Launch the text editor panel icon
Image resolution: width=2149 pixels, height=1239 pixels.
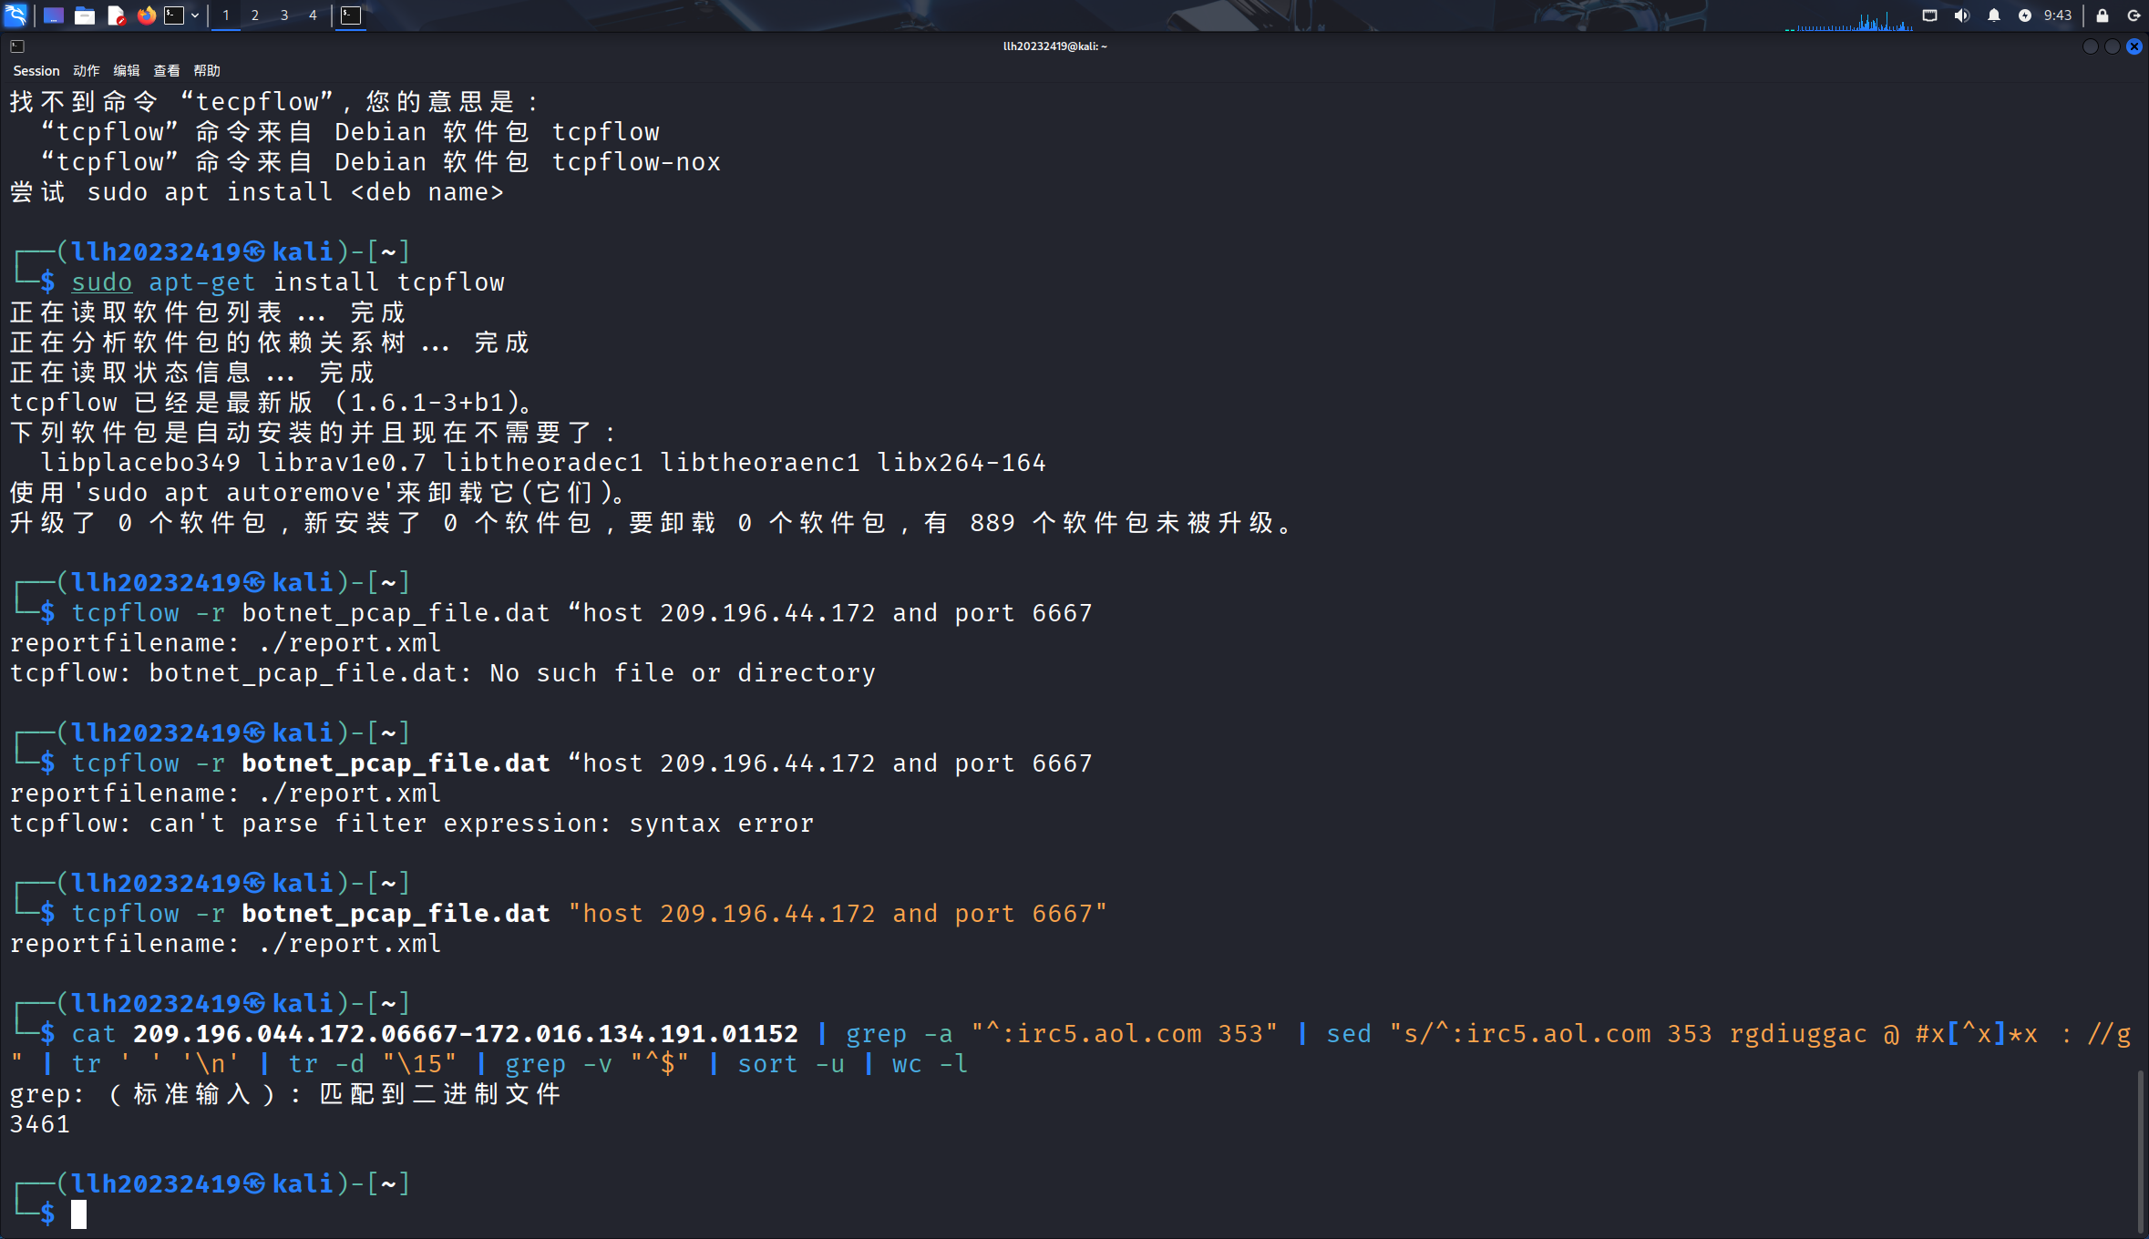point(116,15)
